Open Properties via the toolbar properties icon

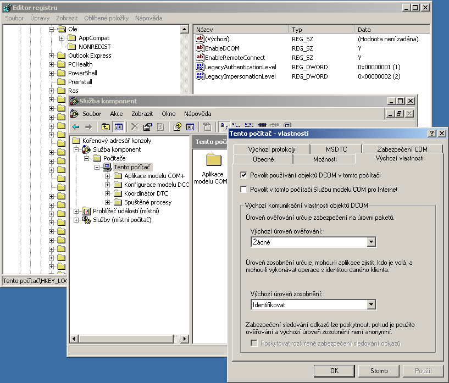[x=148, y=127]
